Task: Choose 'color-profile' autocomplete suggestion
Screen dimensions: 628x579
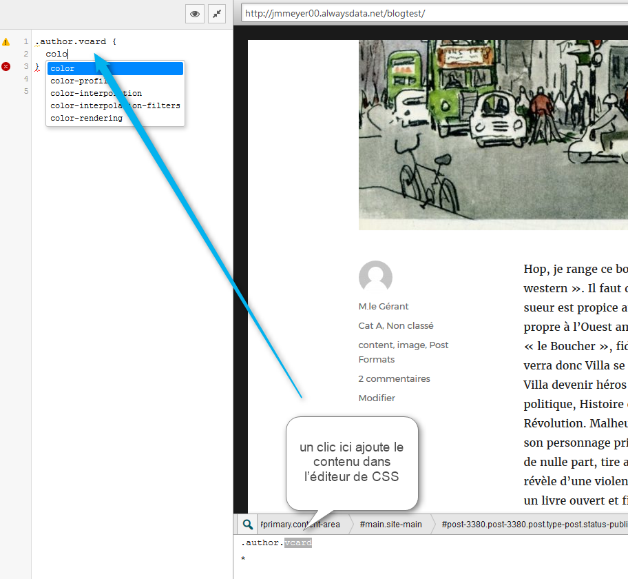Action: click(116, 81)
